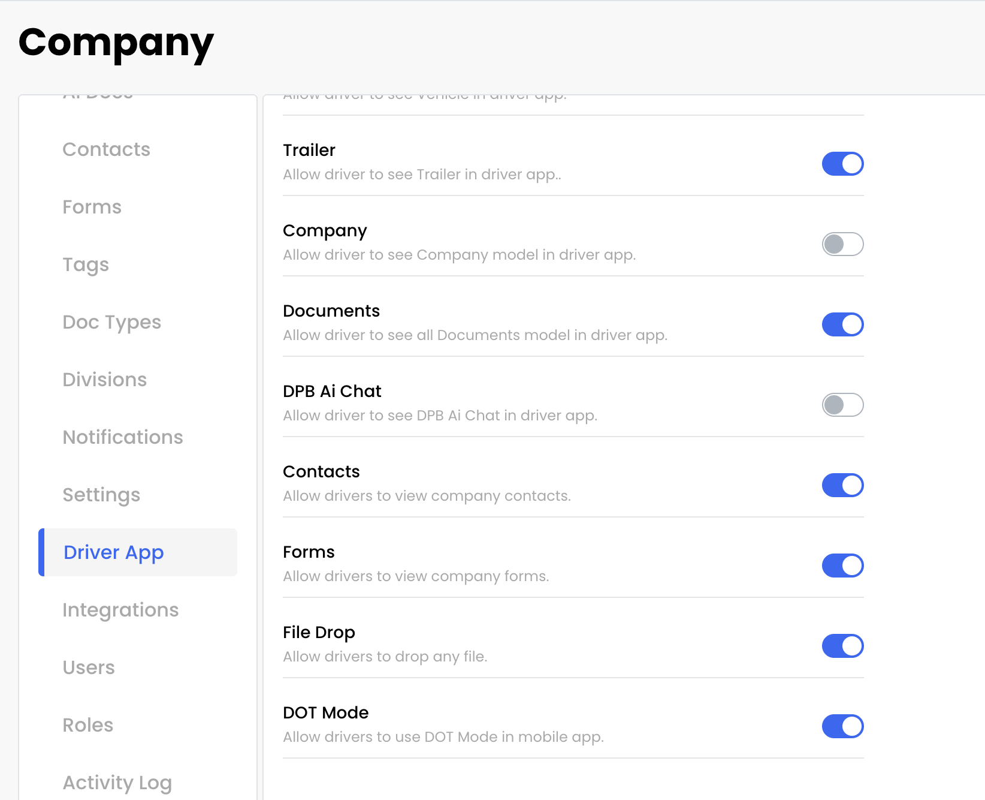
Task: Switch off Contacts toggle for drivers
Action: [x=842, y=485]
